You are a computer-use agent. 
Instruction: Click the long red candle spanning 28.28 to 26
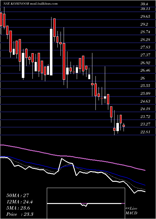click(x=64, y=61)
